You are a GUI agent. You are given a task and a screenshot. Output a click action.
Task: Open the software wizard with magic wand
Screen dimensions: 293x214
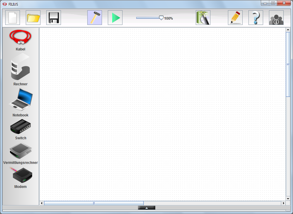(x=203, y=18)
